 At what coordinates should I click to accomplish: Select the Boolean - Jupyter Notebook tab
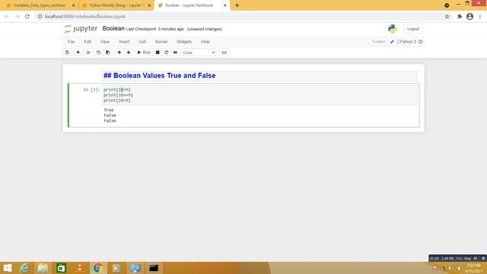(x=189, y=5)
